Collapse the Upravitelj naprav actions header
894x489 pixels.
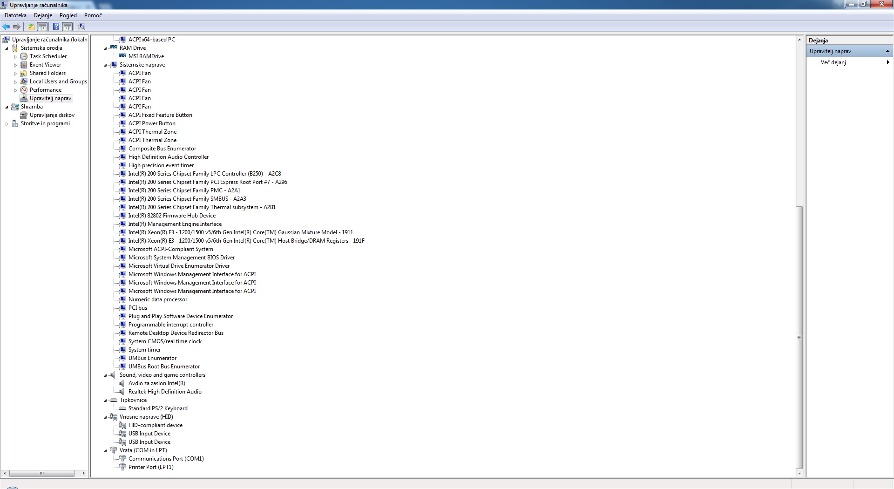click(x=887, y=51)
